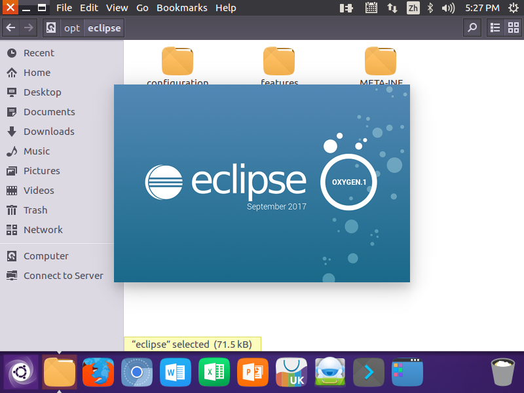Open the search magnifier in toolbar
Image resolution: width=524 pixels, height=393 pixels.
point(472,28)
